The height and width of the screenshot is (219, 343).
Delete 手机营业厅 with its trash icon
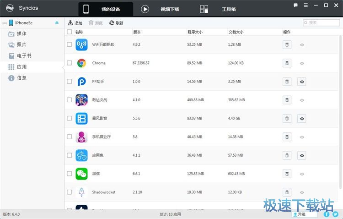tap(287, 137)
